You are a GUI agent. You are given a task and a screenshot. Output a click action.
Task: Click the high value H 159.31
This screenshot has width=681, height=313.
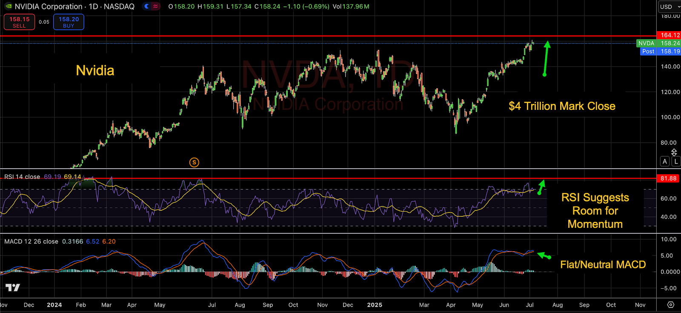tap(210, 7)
